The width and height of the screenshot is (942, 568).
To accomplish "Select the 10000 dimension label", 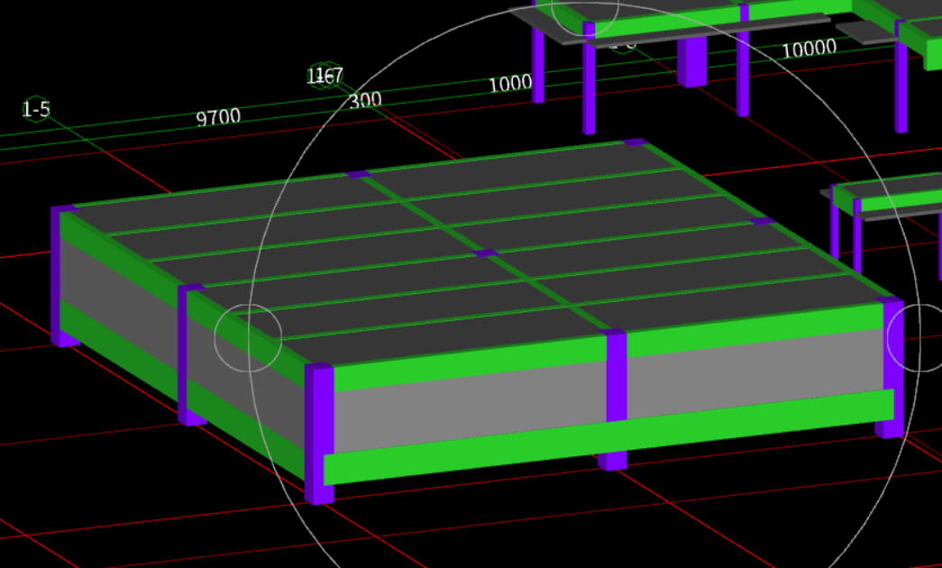I will tap(809, 49).
